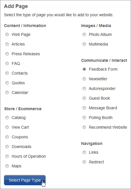Select Photo Album page type

(84, 34)
